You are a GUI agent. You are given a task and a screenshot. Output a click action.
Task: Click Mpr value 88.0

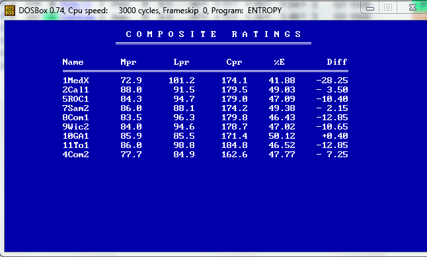(131, 90)
